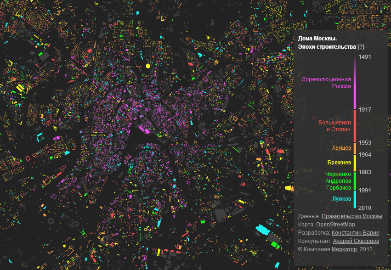
Task: Choose the Хрущев era in legend
Action: 342,148
